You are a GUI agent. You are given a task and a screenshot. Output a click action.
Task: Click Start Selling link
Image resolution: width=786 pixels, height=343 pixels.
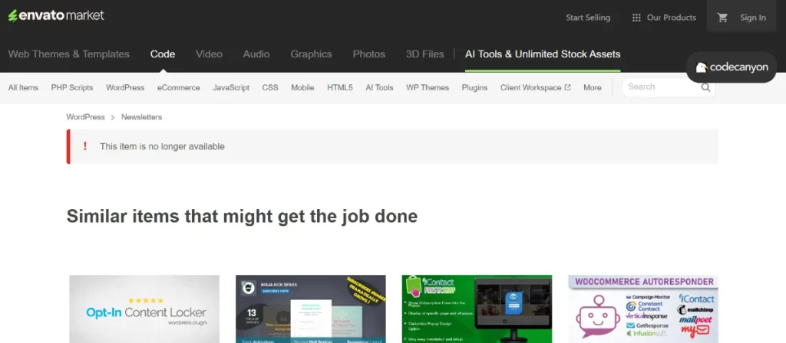588,18
